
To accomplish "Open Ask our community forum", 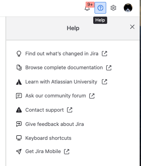I will point(56,96).
